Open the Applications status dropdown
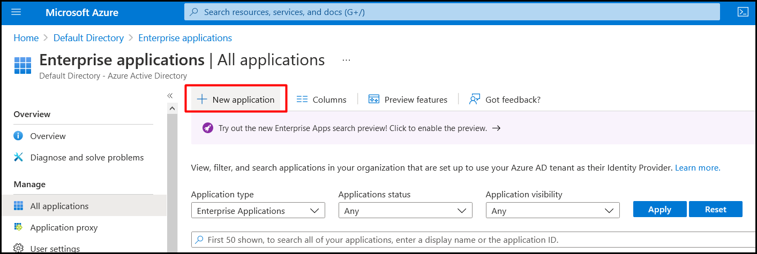 tap(406, 211)
